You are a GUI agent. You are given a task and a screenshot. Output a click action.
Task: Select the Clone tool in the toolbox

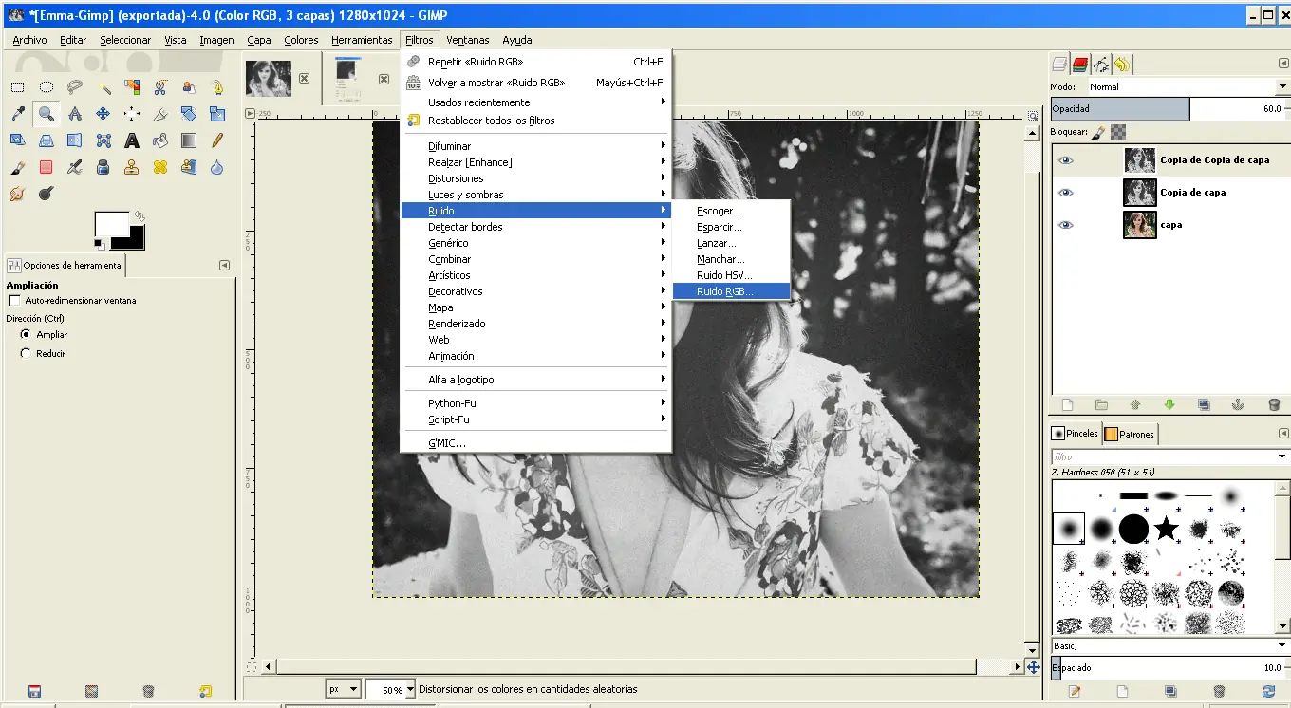pos(131,167)
